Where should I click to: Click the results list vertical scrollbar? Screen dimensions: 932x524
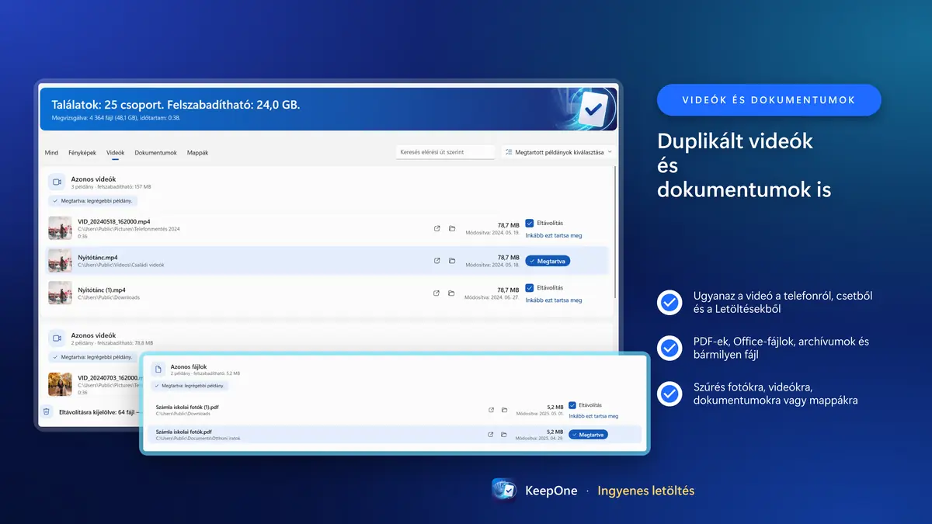(616, 233)
